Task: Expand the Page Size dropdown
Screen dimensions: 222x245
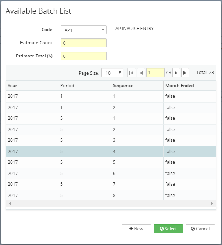Action: coord(112,73)
